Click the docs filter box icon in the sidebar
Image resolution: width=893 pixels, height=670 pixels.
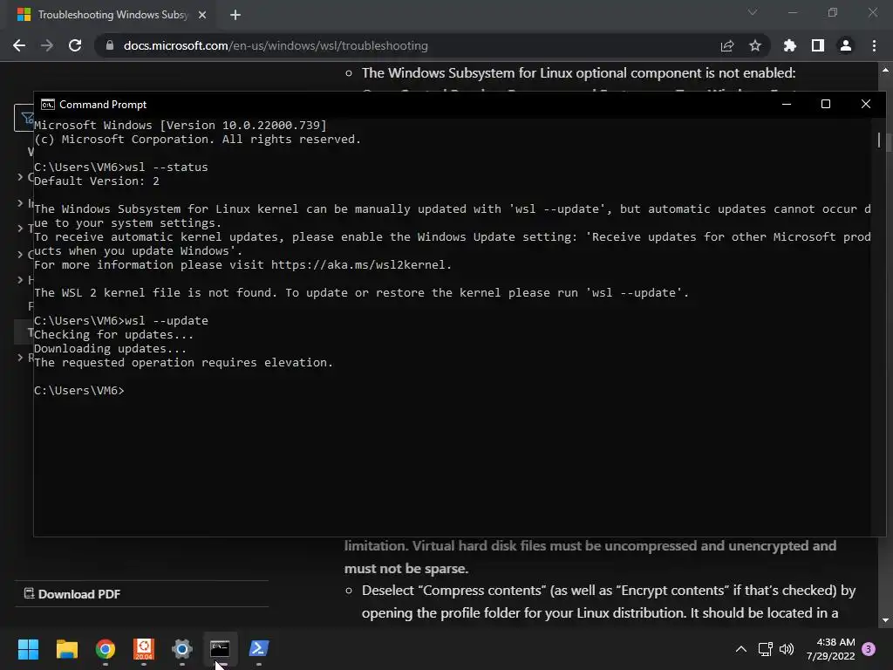[25, 118]
